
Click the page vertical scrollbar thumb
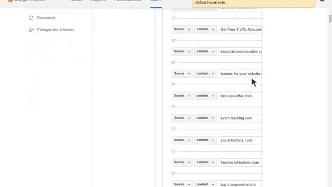330,19
